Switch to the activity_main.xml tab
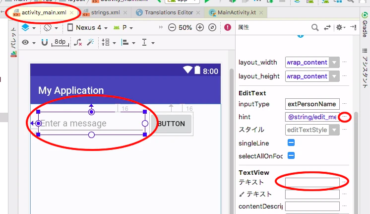Viewport: 370px width, 214px height. [44, 12]
